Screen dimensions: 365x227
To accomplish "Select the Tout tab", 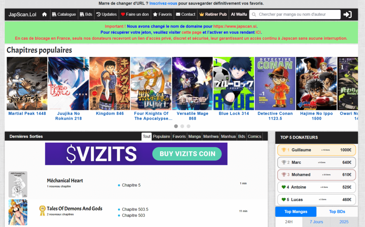I will 146,137.
